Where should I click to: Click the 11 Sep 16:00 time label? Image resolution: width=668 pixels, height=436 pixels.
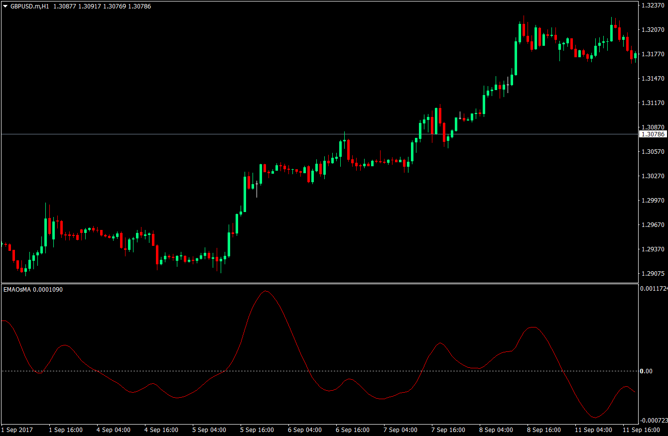[641, 430]
